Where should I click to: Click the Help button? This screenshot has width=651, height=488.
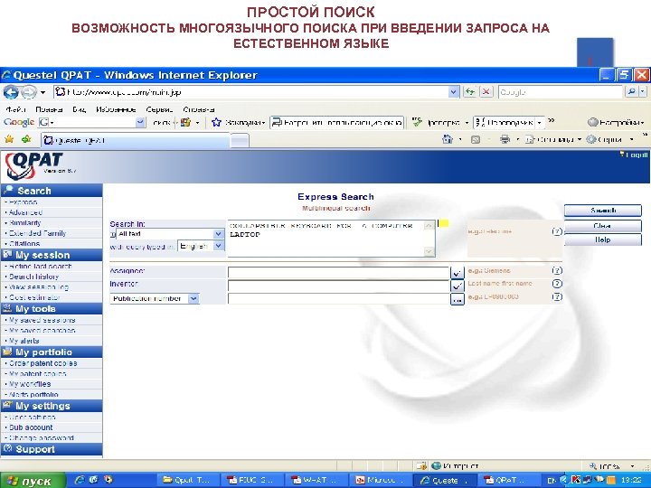[x=603, y=239]
